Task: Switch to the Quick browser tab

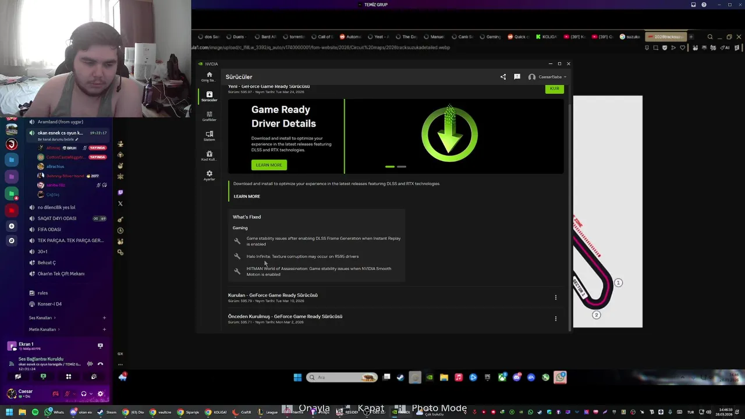Action: click(519, 37)
